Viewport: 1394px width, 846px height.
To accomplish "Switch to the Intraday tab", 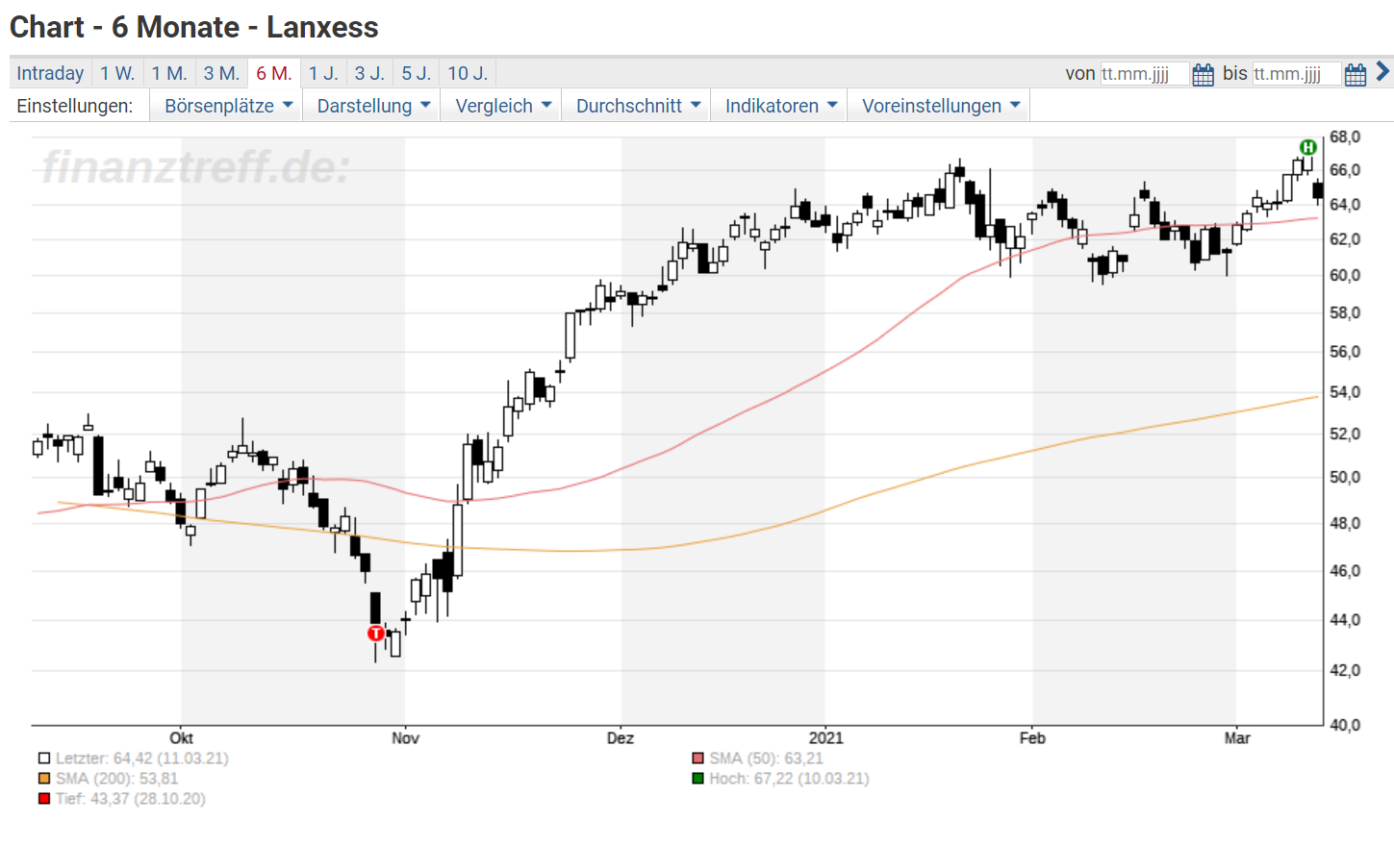I will click(x=50, y=73).
